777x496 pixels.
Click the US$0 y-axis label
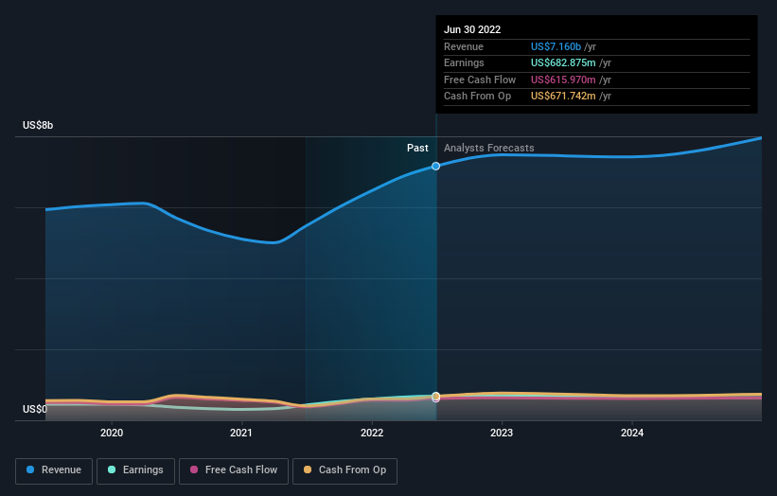[35, 409]
